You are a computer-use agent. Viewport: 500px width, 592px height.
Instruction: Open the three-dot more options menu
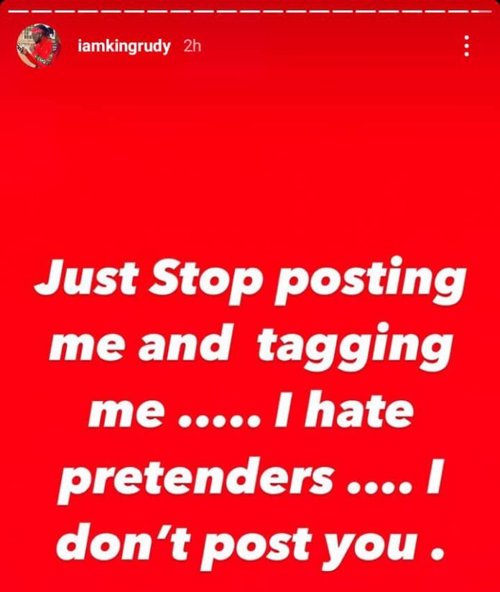[467, 46]
